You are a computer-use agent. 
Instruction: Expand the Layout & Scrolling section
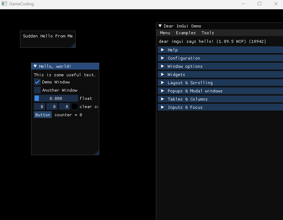(x=221, y=83)
